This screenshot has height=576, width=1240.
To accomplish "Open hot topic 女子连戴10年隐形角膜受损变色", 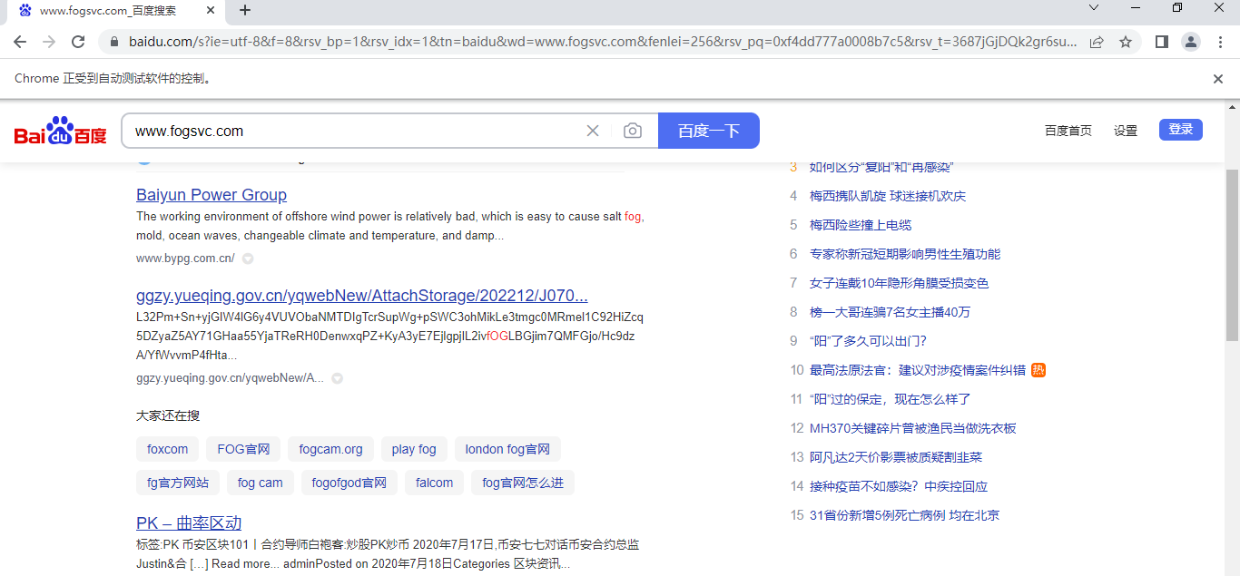I will 899,283.
